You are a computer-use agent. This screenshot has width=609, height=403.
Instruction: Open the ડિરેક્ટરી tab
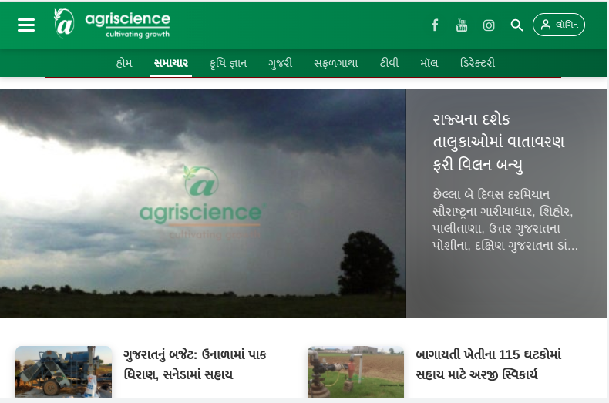pos(477,63)
